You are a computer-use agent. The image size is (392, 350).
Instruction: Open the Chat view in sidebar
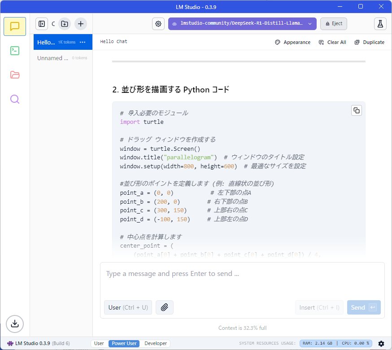click(x=15, y=26)
